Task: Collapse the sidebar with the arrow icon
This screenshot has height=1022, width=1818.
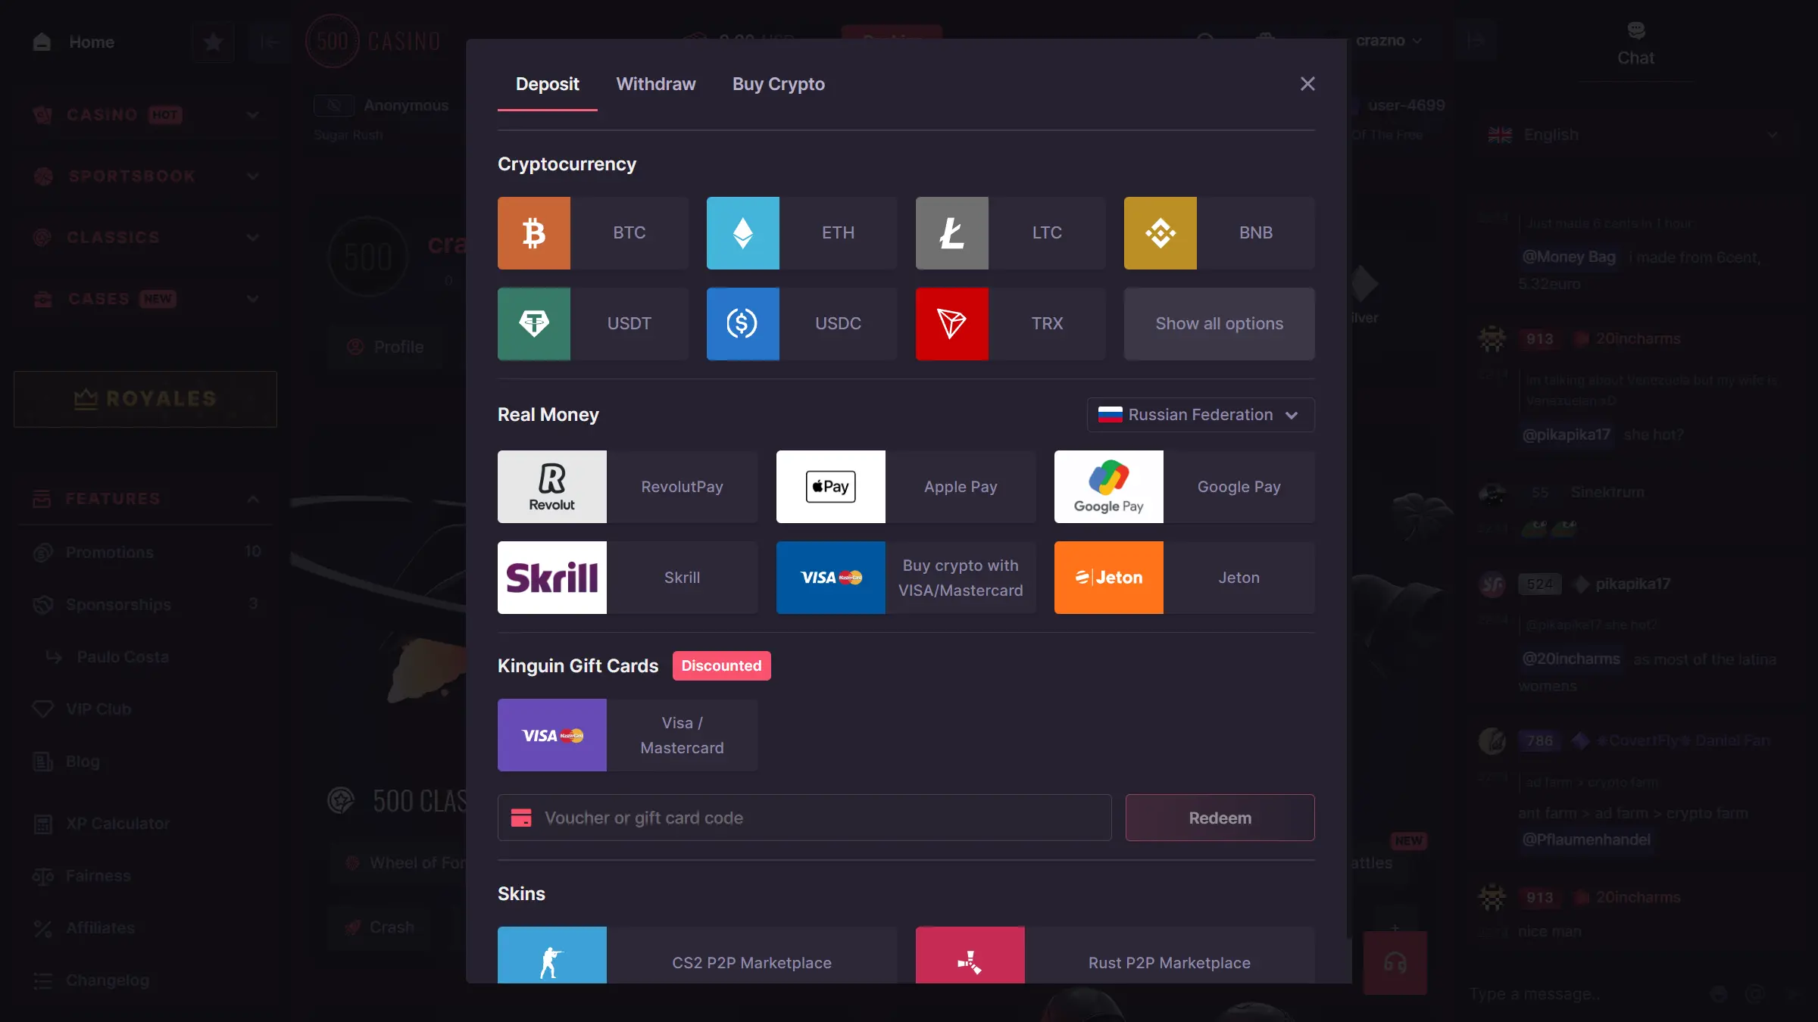Action: (269, 42)
